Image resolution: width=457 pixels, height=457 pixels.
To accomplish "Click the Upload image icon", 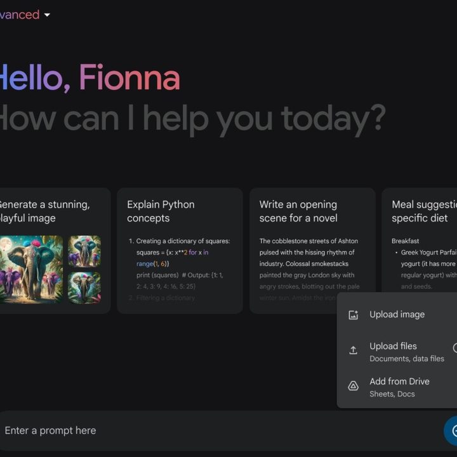I will 354,315.
